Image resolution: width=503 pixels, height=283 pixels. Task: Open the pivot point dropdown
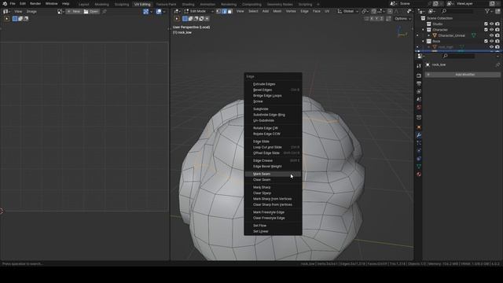tap(365, 11)
